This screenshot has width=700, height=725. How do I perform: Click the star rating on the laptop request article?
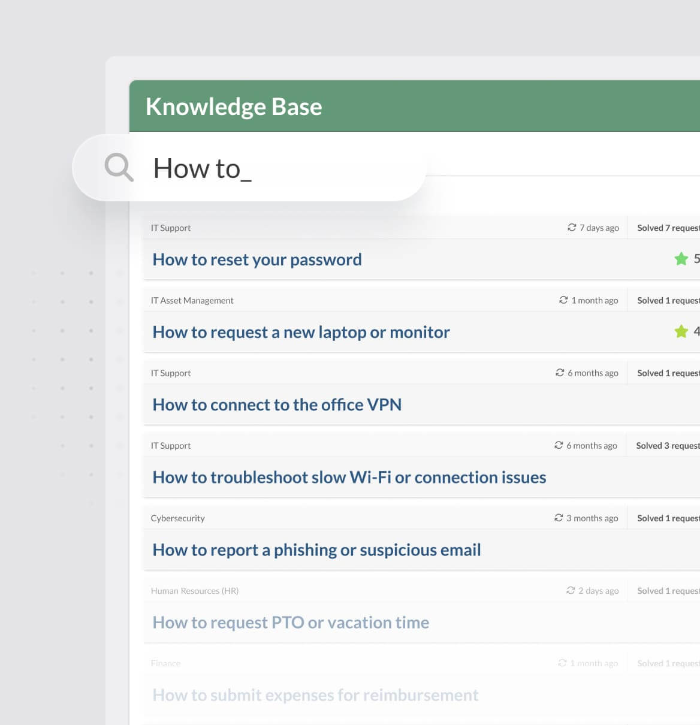[681, 331]
